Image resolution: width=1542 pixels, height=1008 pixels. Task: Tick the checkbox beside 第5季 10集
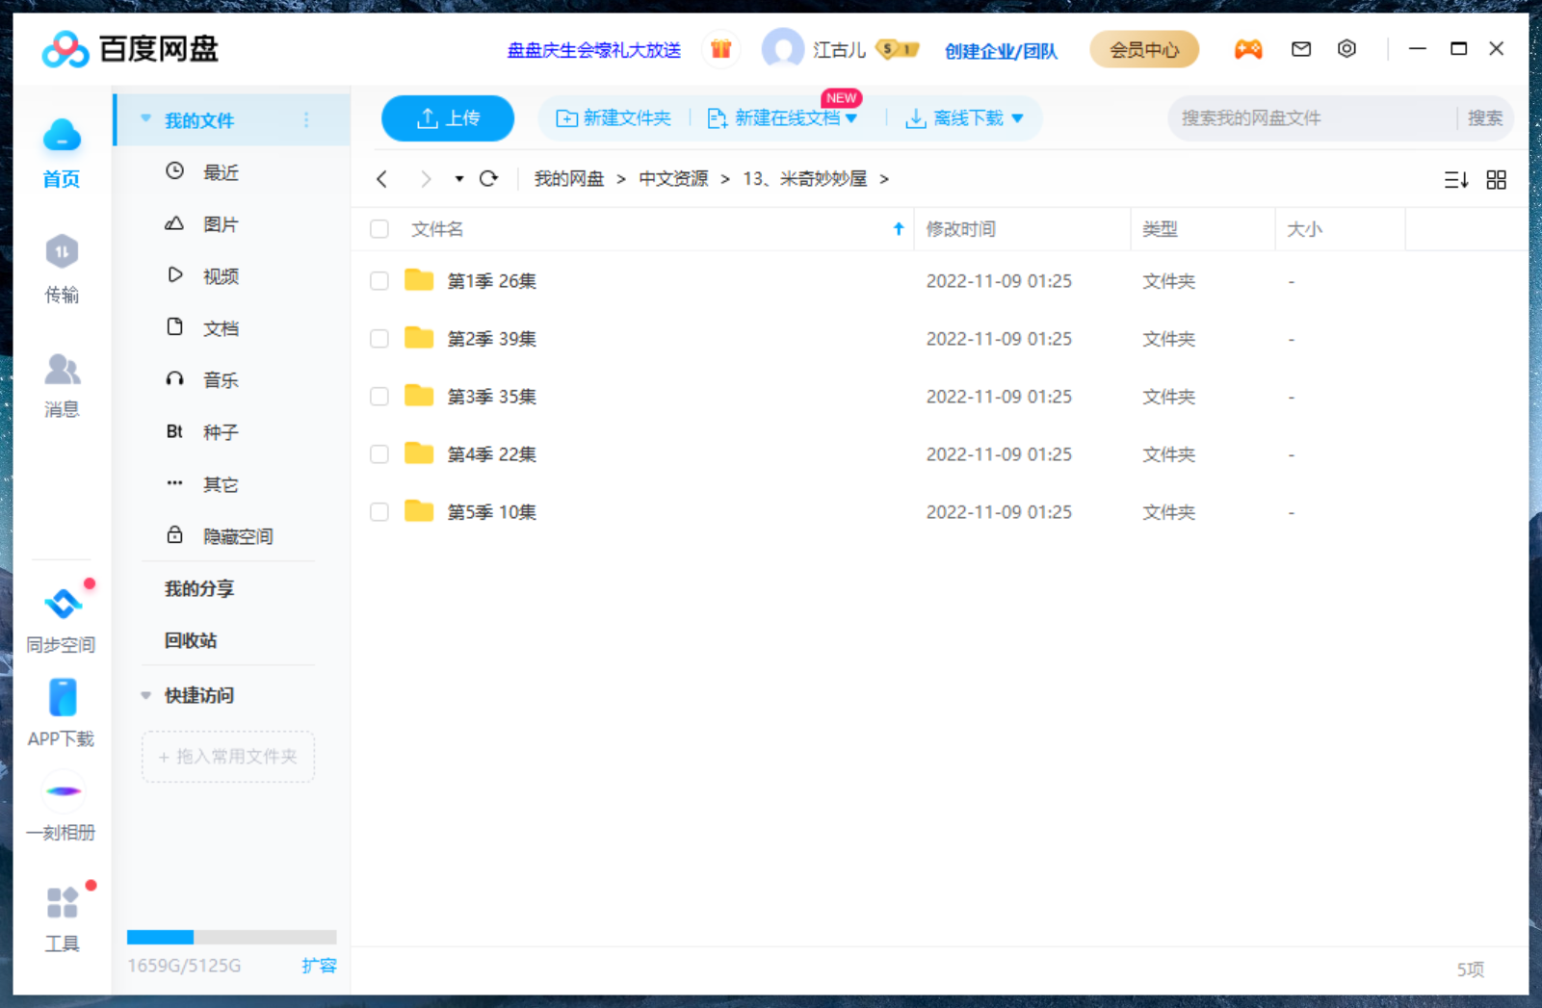click(x=379, y=511)
